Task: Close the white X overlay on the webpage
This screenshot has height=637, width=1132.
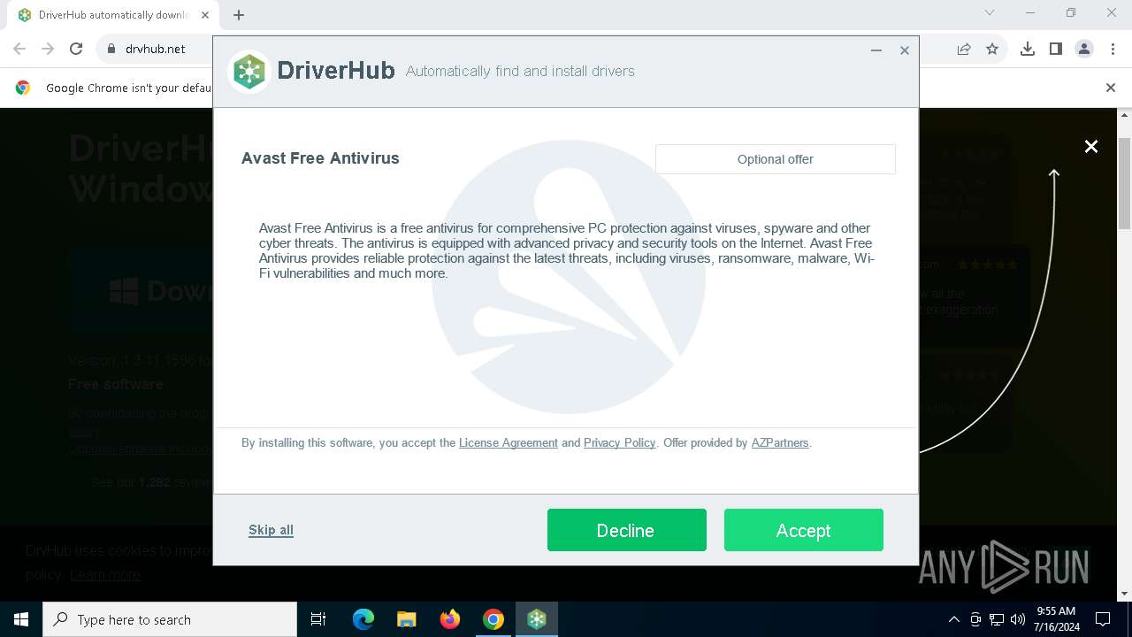Action: tap(1091, 147)
